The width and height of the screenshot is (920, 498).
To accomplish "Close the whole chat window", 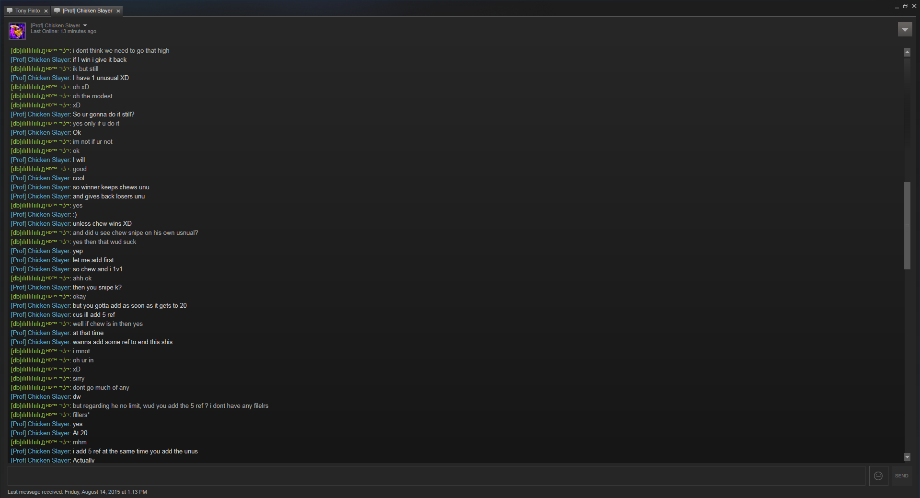I will coord(914,6).
